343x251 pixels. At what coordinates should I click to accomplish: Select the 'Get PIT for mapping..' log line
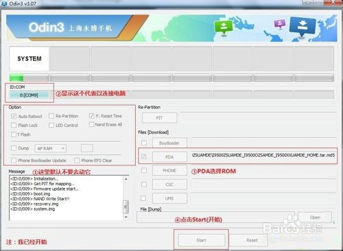(x=42, y=184)
